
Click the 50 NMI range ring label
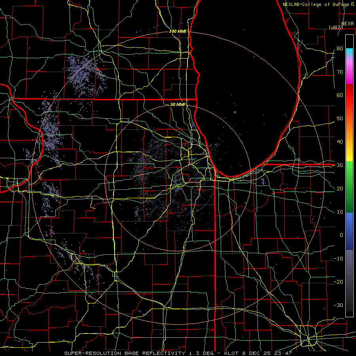(x=178, y=104)
